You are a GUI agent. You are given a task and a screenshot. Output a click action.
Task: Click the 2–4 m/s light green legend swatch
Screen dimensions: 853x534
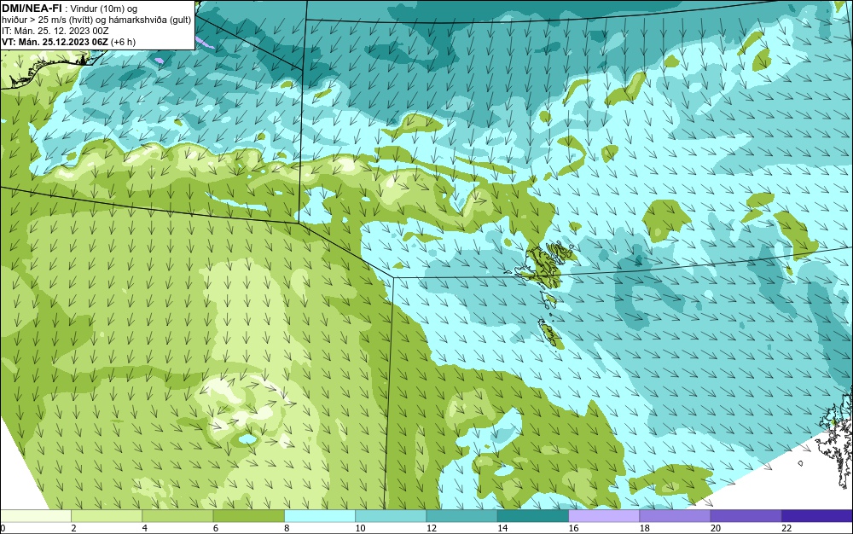107,515
